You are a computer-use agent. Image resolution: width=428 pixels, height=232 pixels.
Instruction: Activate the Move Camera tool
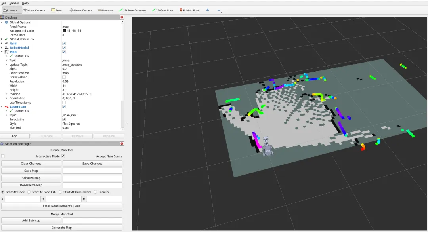tap(34, 10)
